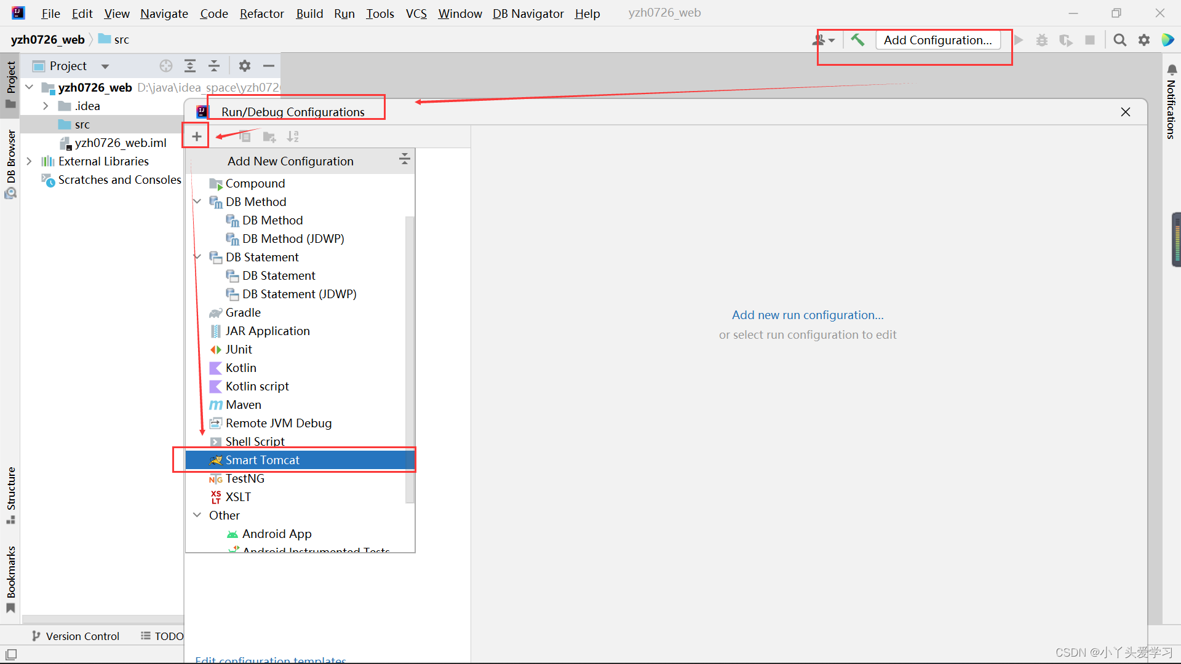Open IDE settings gear in top toolbar
Viewport: 1181px width, 664px height.
pos(1144,40)
